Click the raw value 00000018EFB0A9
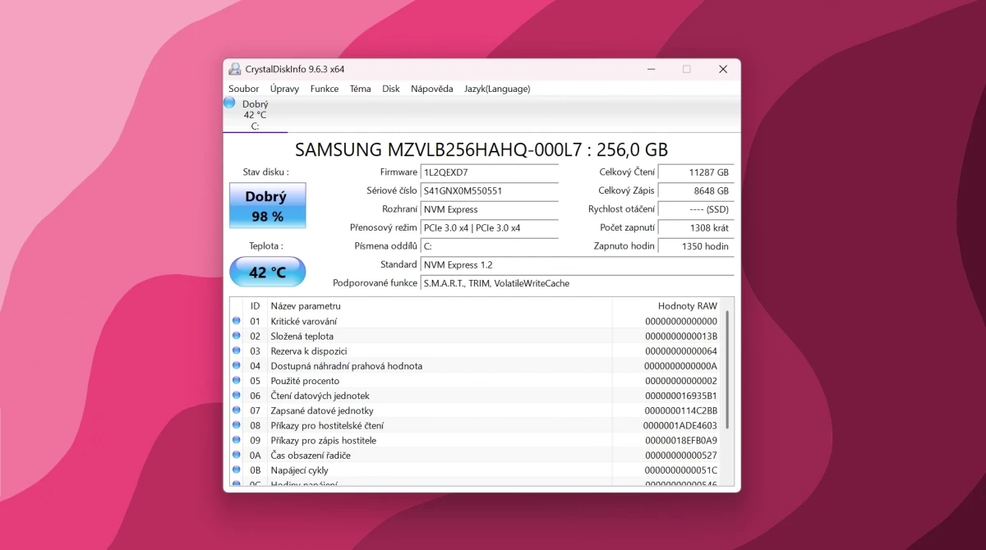986x550 pixels. (681, 440)
